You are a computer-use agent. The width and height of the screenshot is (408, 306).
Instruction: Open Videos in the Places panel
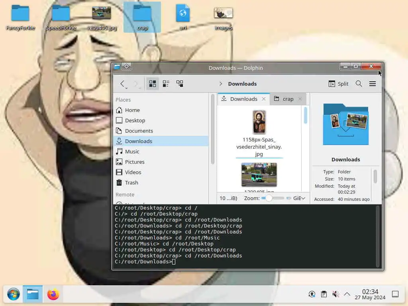(161, 172)
